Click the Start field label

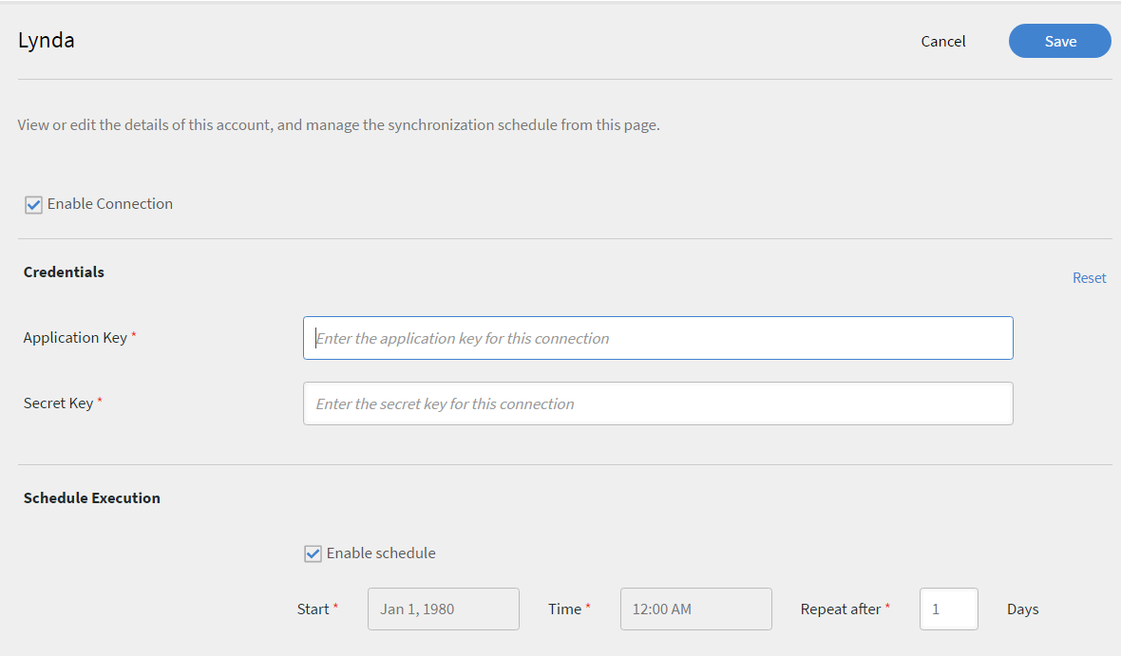(x=313, y=609)
